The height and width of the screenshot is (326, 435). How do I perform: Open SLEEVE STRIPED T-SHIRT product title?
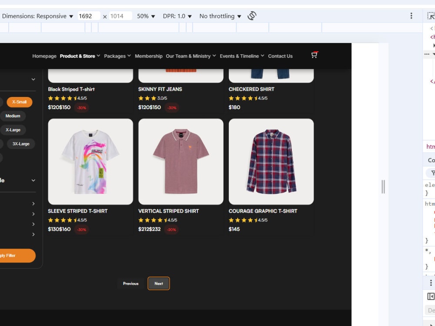78,211
